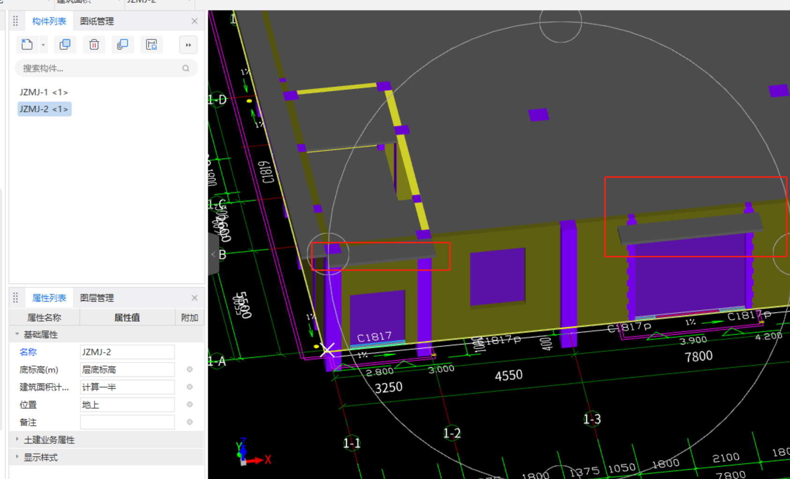Select component JZMJ-1 in list
Viewport: 790px width, 479px height.
(x=44, y=92)
